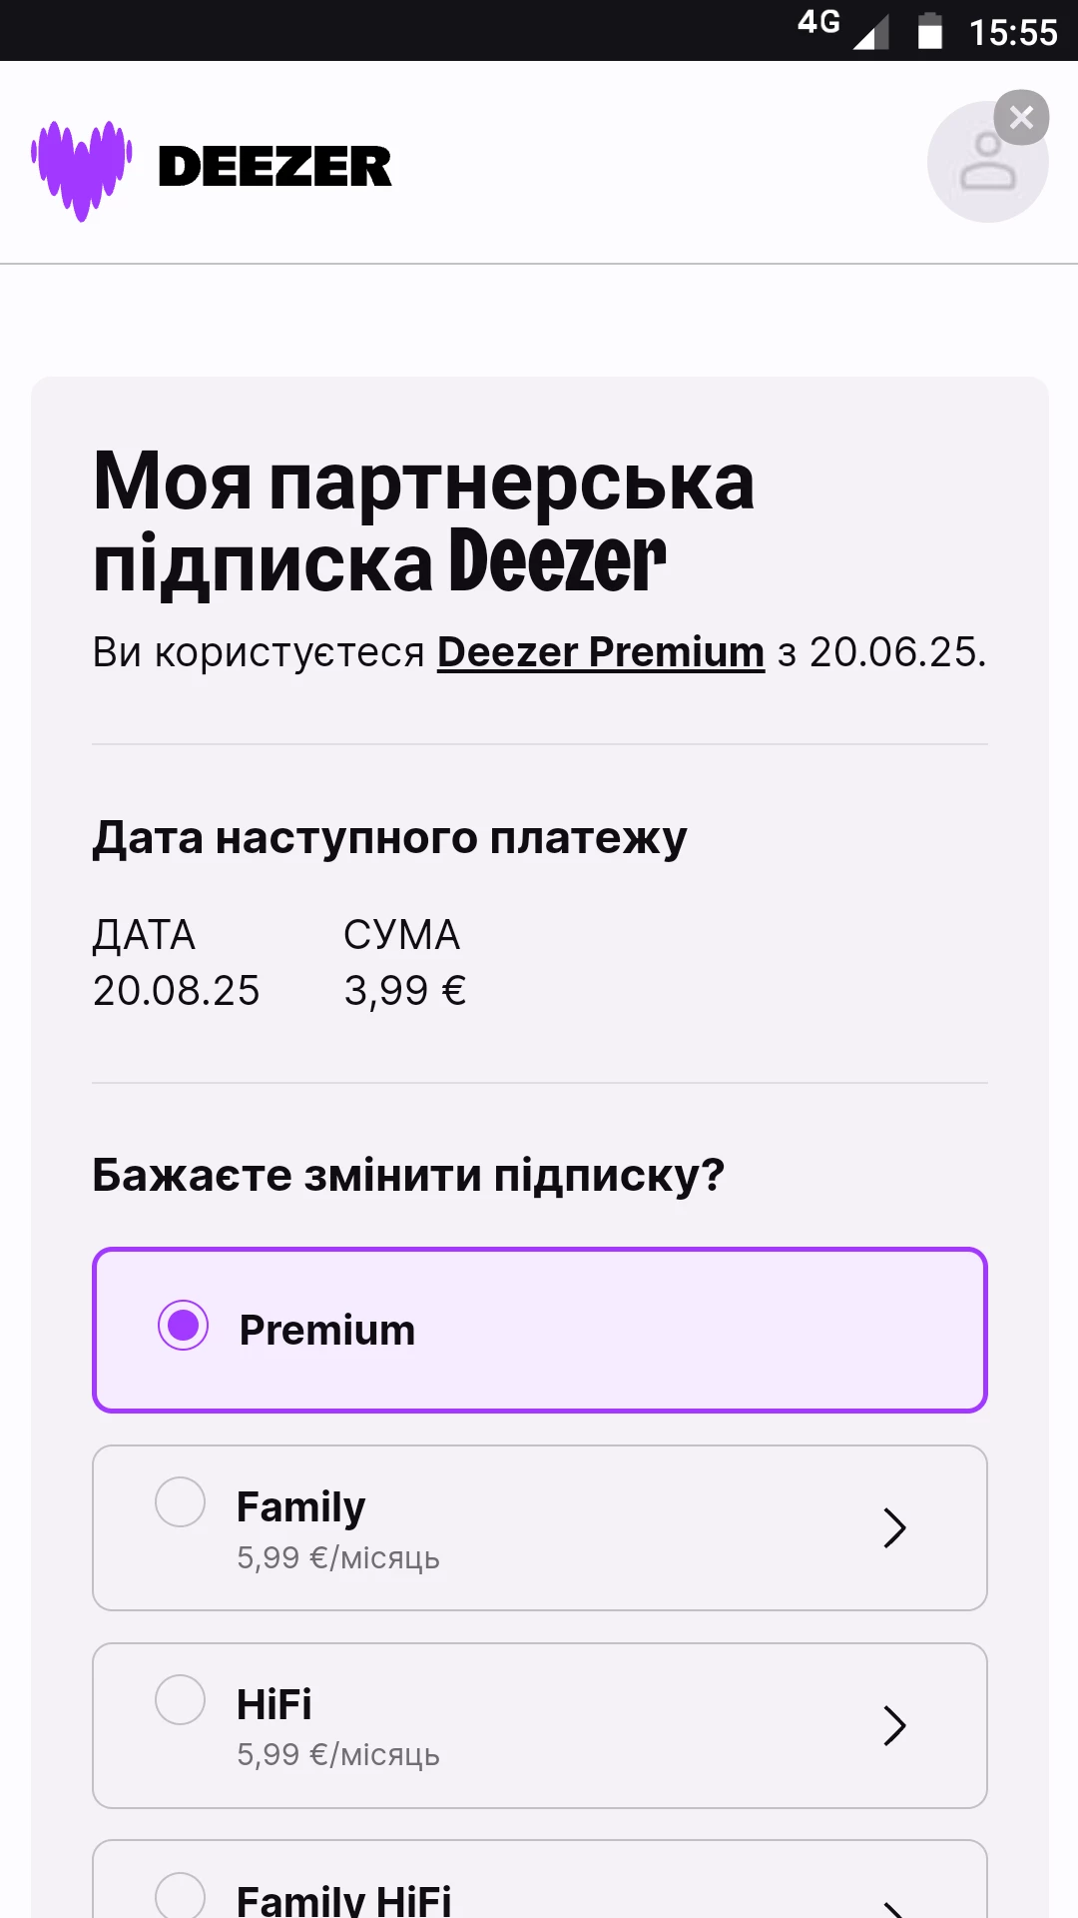Expand the HiFi plan chevron arrow
Screen dimensions: 1078x1918
[894, 1725]
